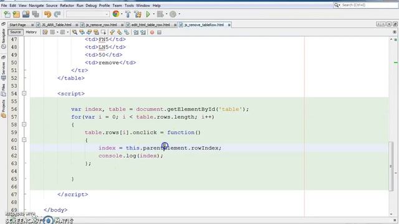
Task: Click Previous Bookmark icon in editor toolbar
Action: (x=112, y=32)
